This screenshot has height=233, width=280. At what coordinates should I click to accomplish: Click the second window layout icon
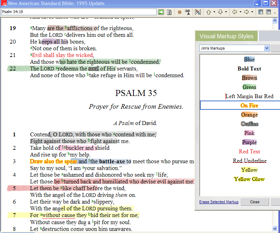(268, 12)
